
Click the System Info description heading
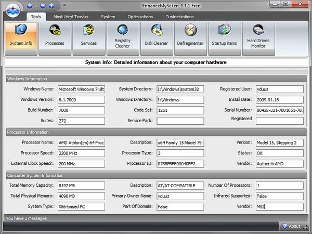156,62
